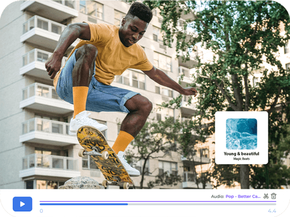Click the blue play button

tap(22, 204)
